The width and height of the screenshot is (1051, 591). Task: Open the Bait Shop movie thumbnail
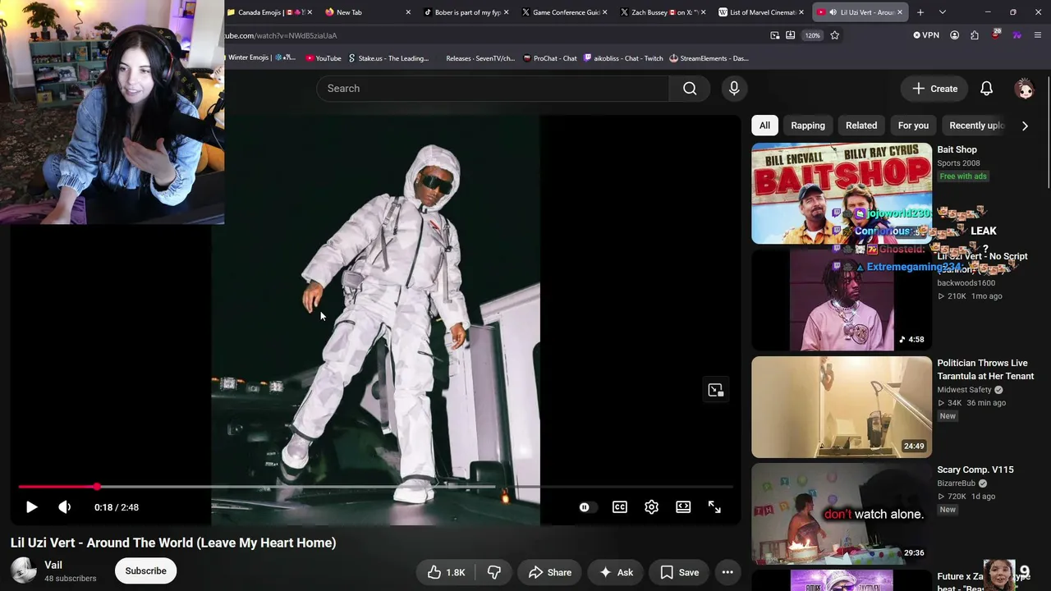pyautogui.click(x=842, y=194)
